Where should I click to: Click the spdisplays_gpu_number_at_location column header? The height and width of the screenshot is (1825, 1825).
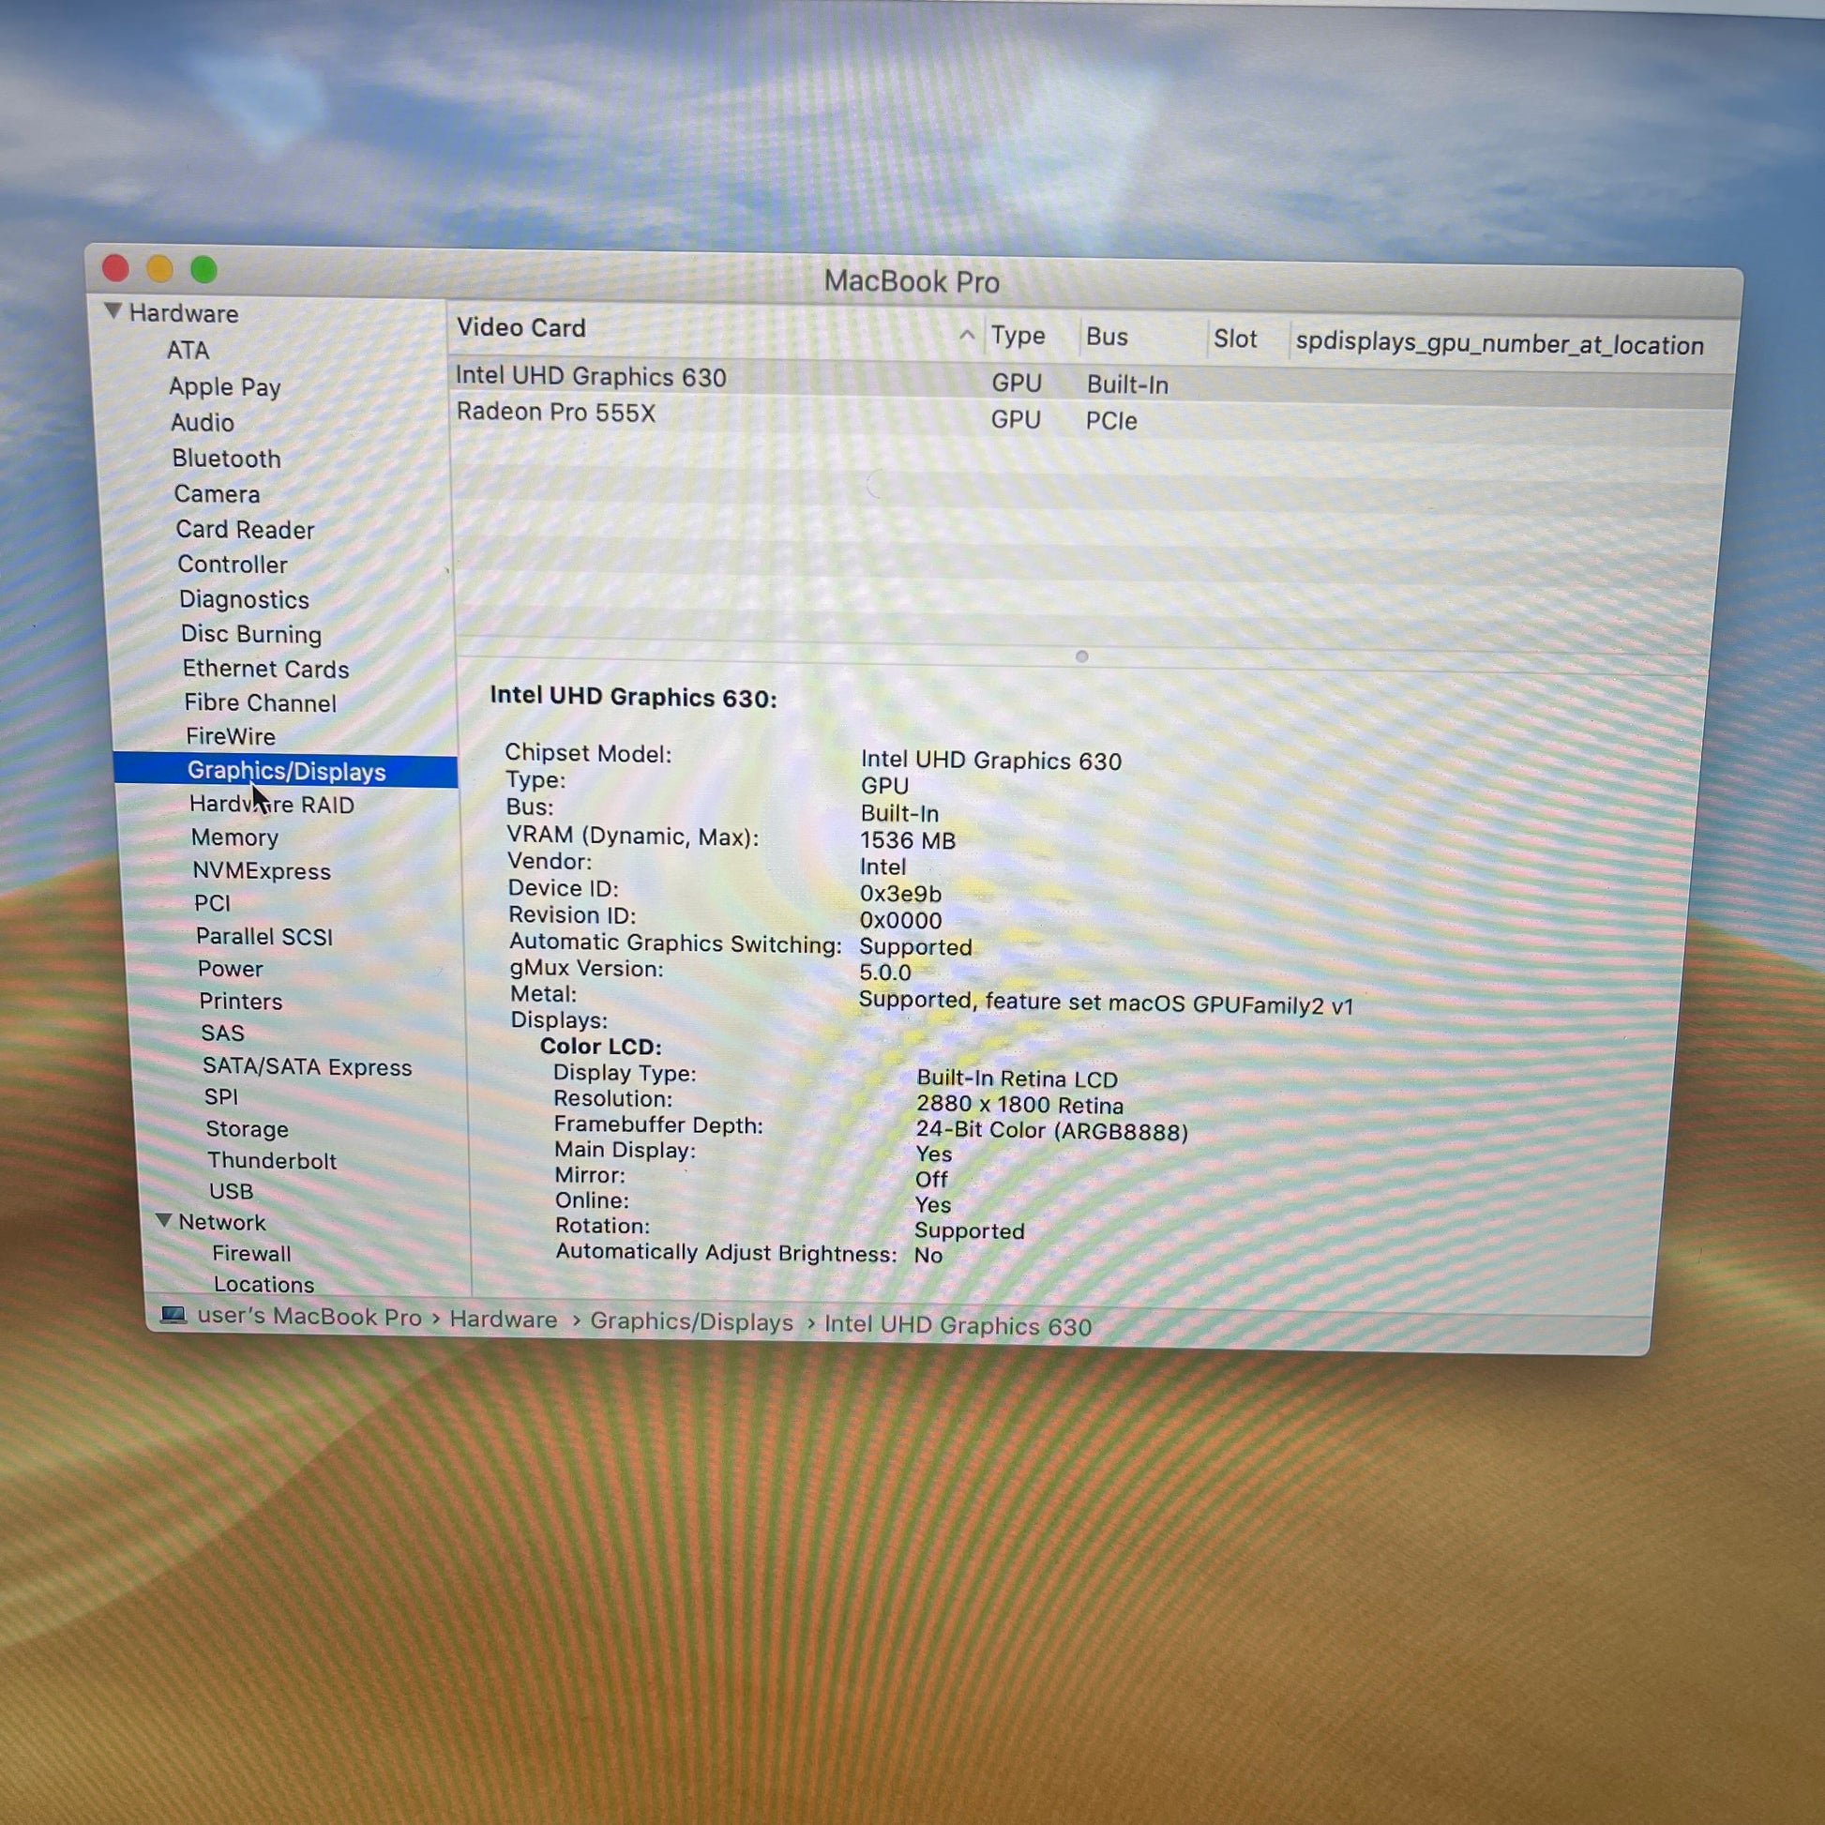coord(1499,345)
